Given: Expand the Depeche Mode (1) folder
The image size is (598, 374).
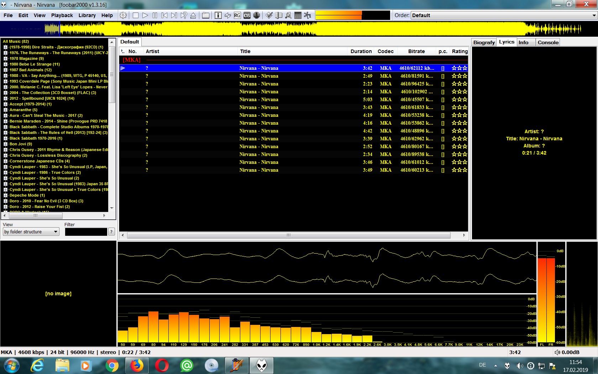Looking at the screenshot, I should pos(5,195).
